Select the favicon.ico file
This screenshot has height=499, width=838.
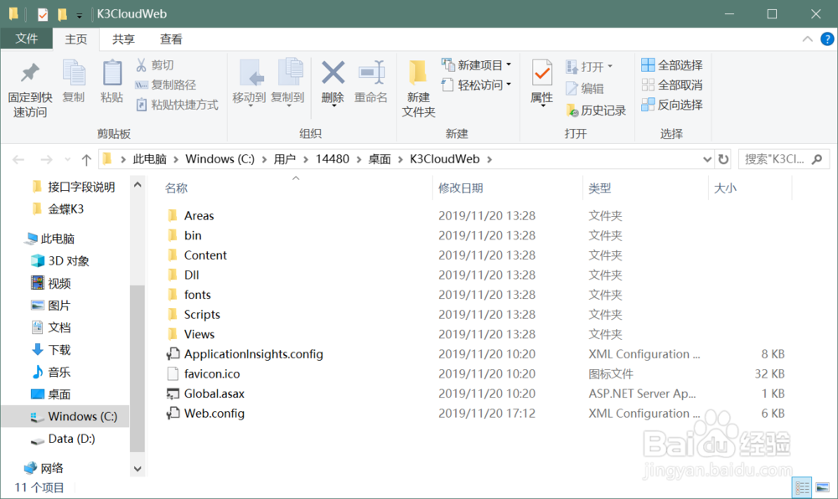212,373
